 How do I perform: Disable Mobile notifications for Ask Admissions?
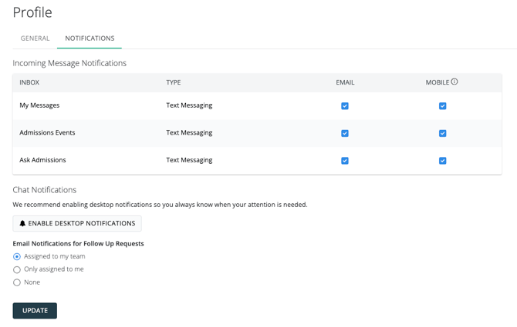[x=443, y=161]
